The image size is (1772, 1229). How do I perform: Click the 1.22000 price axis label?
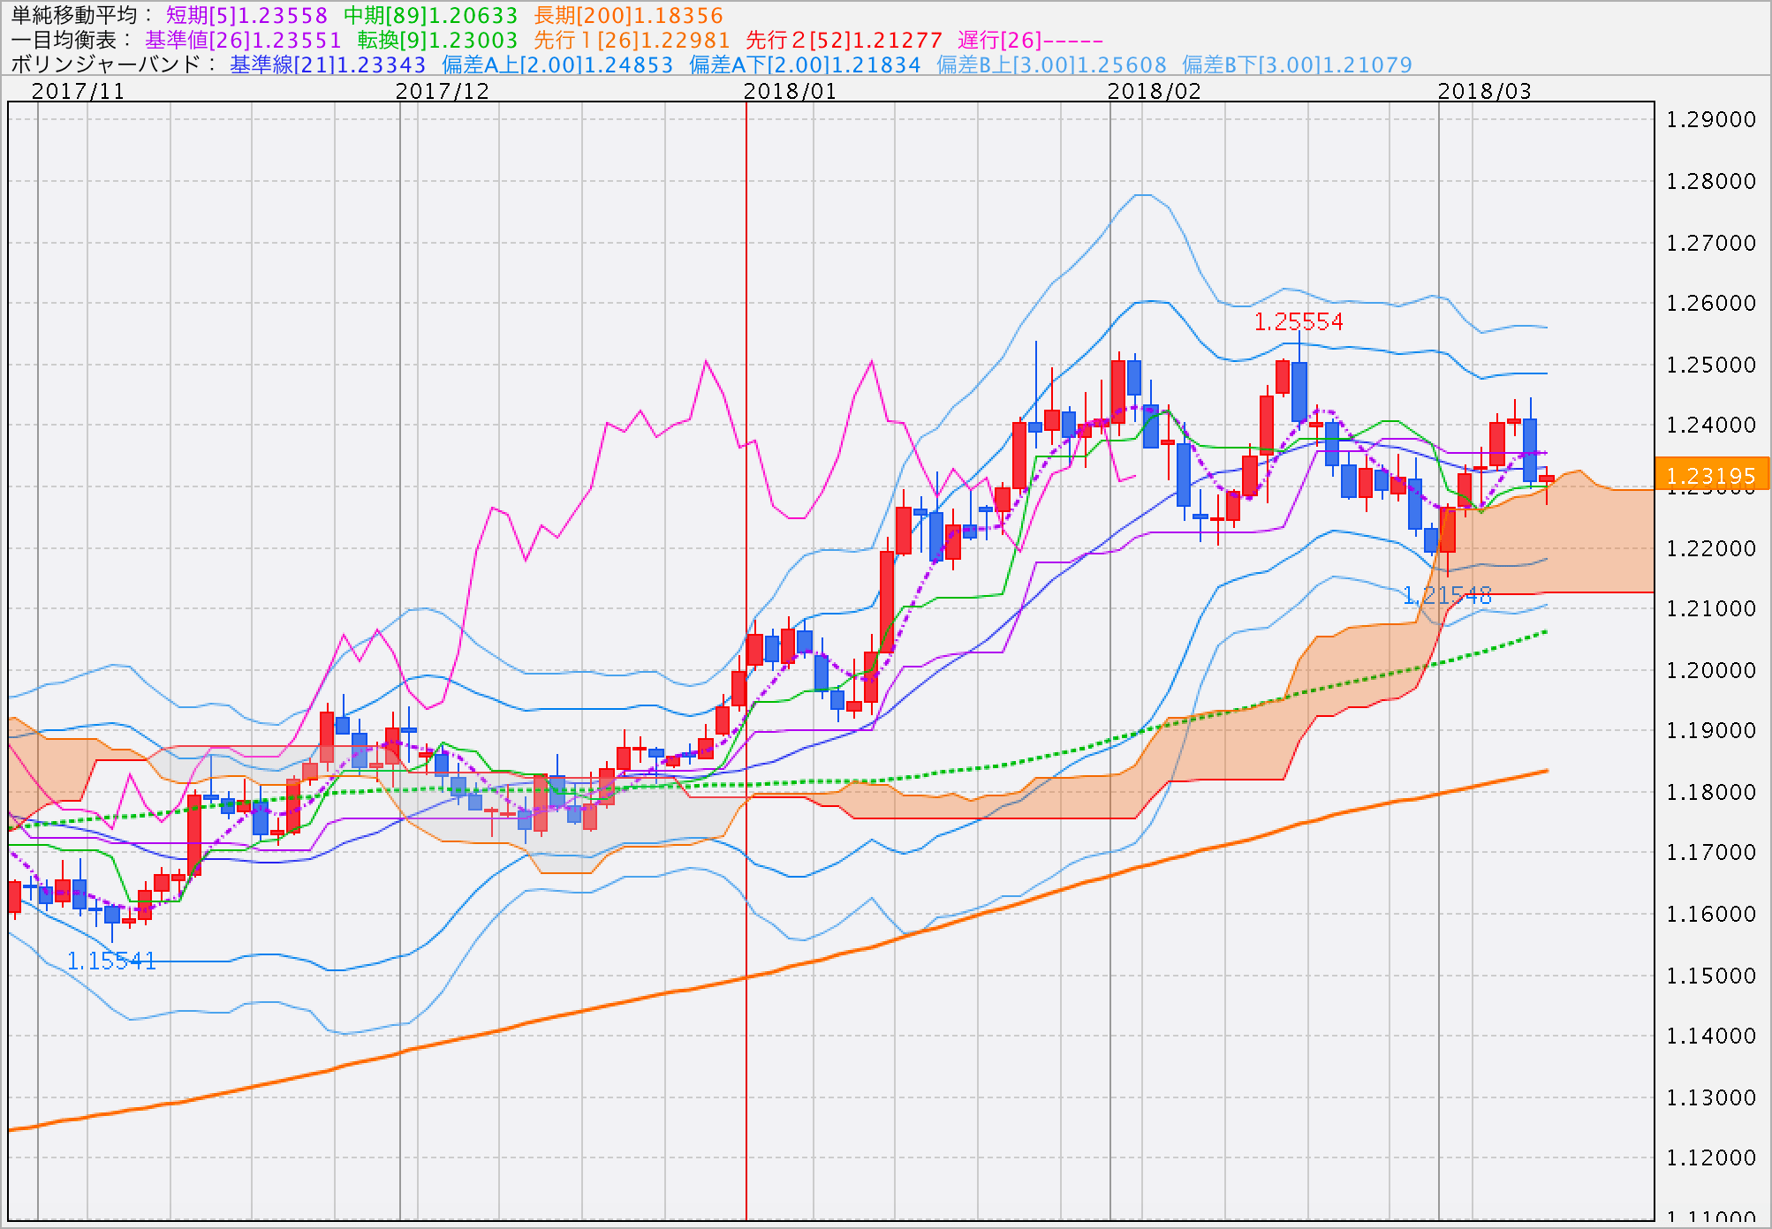tap(1711, 548)
